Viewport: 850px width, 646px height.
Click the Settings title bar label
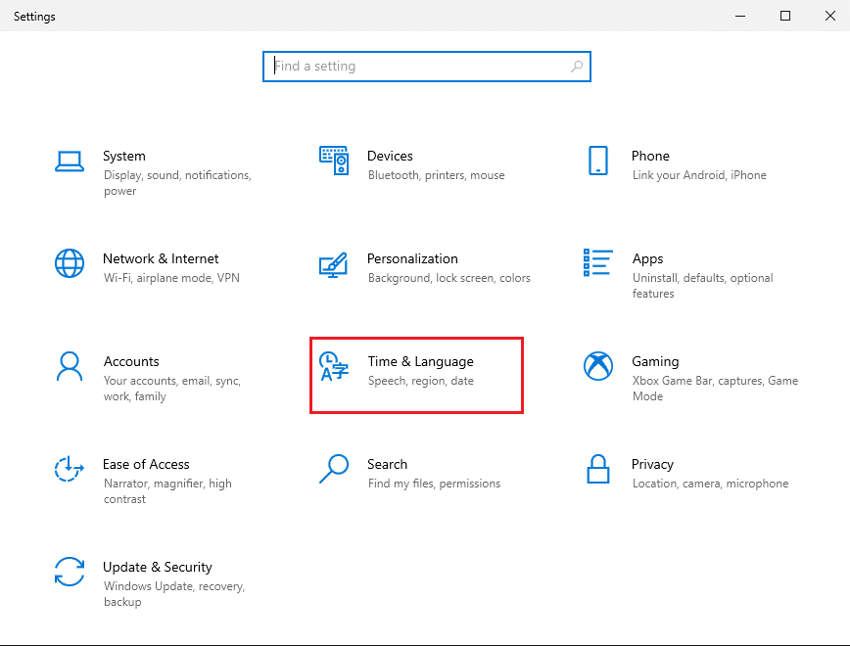click(x=34, y=16)
